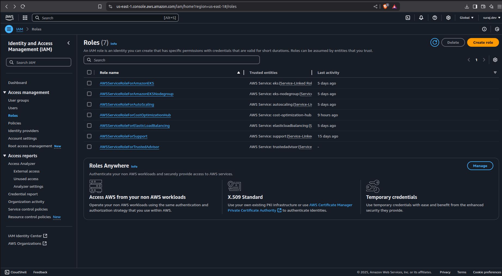Collapse the Access reports section

point(5,156)
